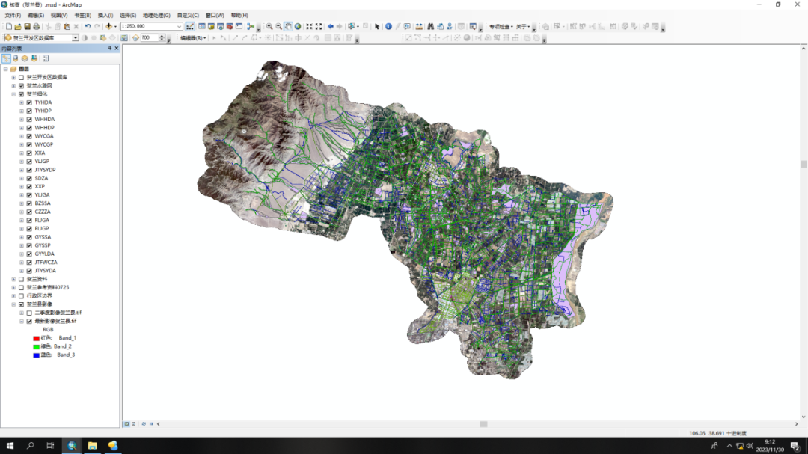Undo the last action
Screen dimensions: 808x454
pyautogui.click(x=88, y=26)
